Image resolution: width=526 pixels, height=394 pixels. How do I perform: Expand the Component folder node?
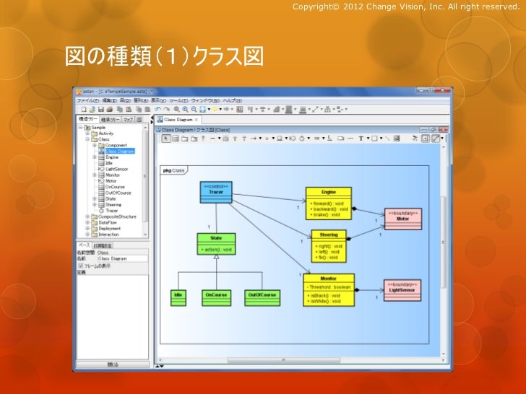pos(95,145)
